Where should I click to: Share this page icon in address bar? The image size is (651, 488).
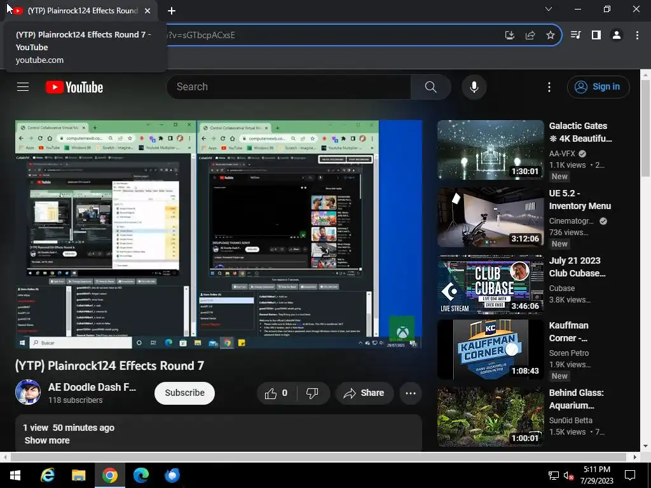coord(530,36)
